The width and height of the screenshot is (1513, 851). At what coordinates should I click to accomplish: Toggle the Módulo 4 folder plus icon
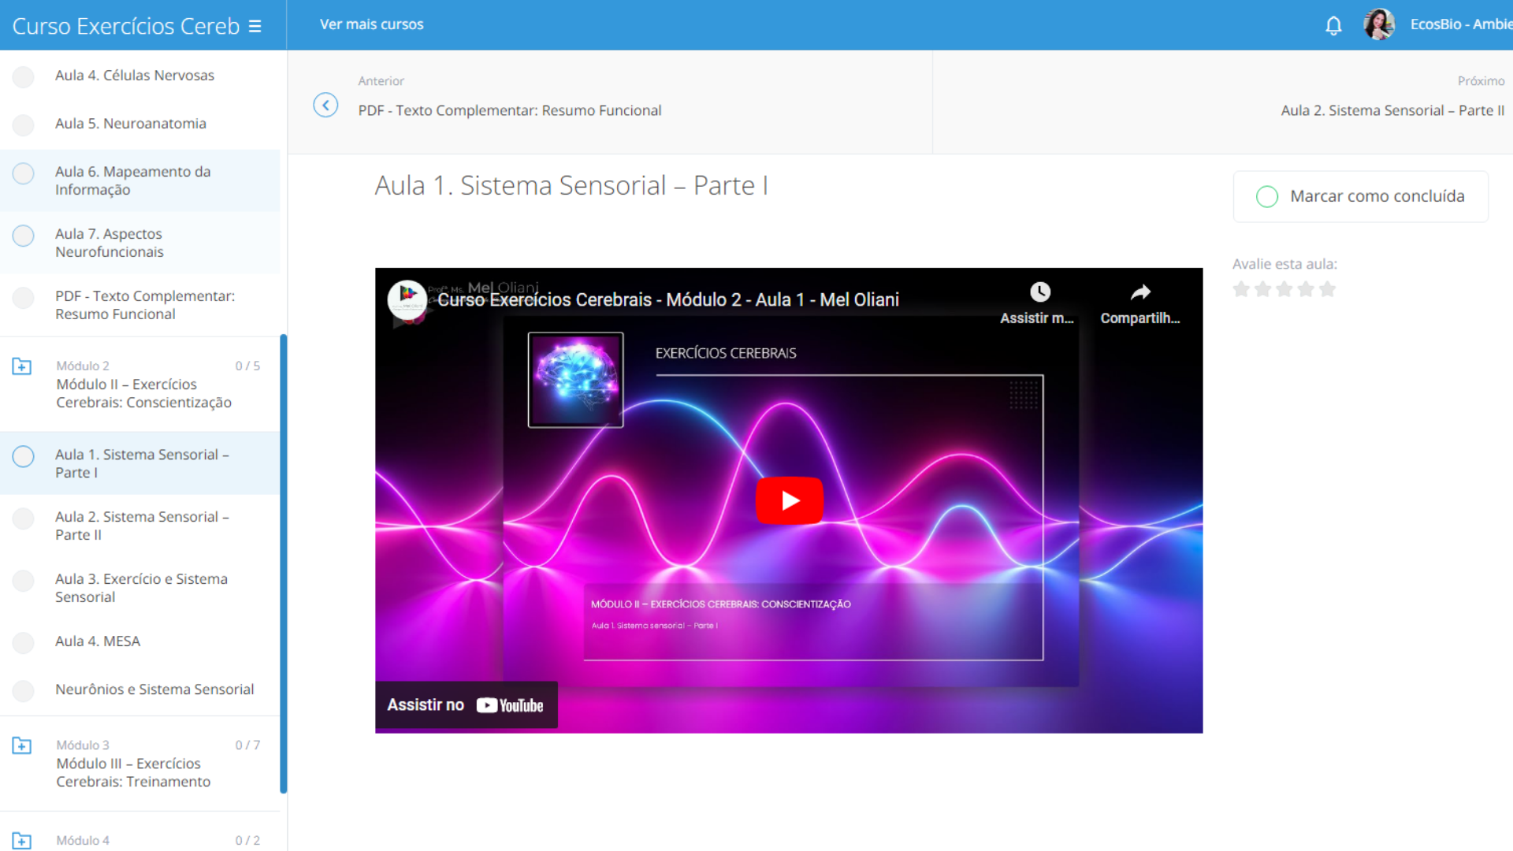point(22,841)
